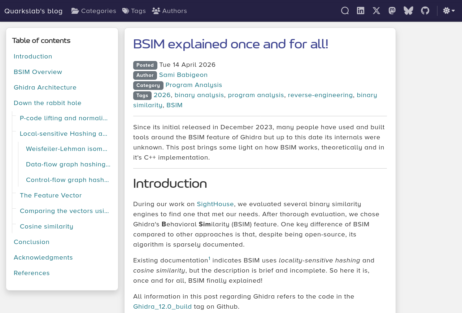The image size is (462, 313).
Task: Jump to Down the rabbit hole section
Action: point(48,103)
